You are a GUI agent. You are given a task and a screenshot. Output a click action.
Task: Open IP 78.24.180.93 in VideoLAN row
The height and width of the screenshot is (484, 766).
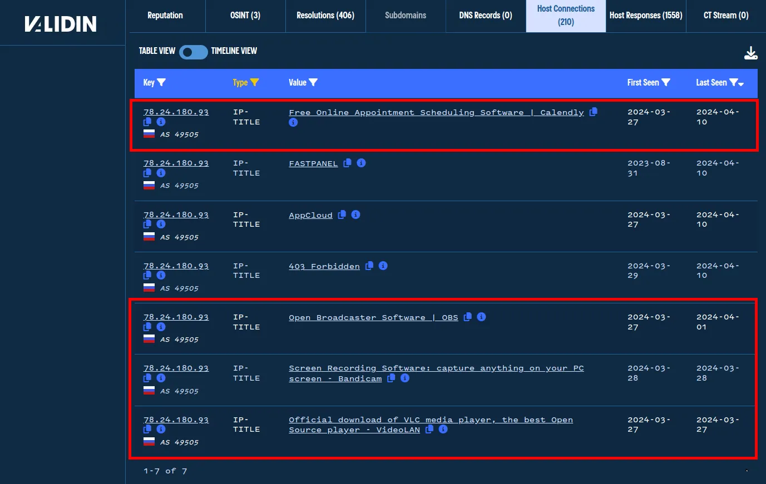(x=176, y=420)
